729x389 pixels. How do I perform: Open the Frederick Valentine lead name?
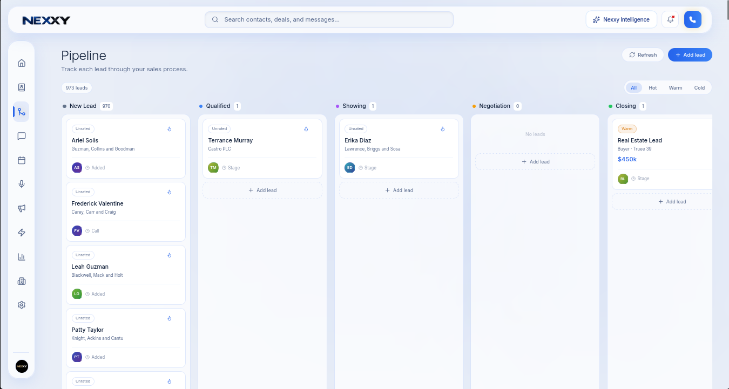(98, 203)
